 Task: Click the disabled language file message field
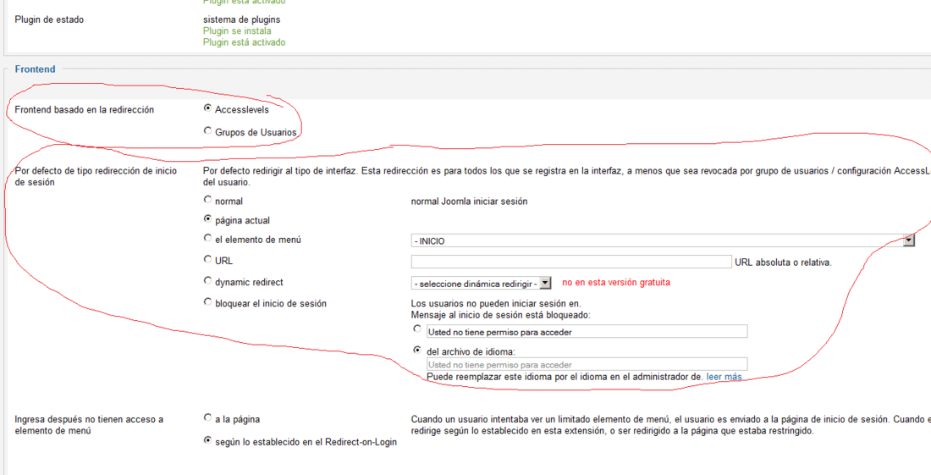tap(587, 364)
